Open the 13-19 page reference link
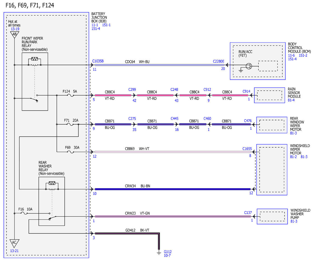This screenshot has height=260, width=336. click(x=15, y=29)
